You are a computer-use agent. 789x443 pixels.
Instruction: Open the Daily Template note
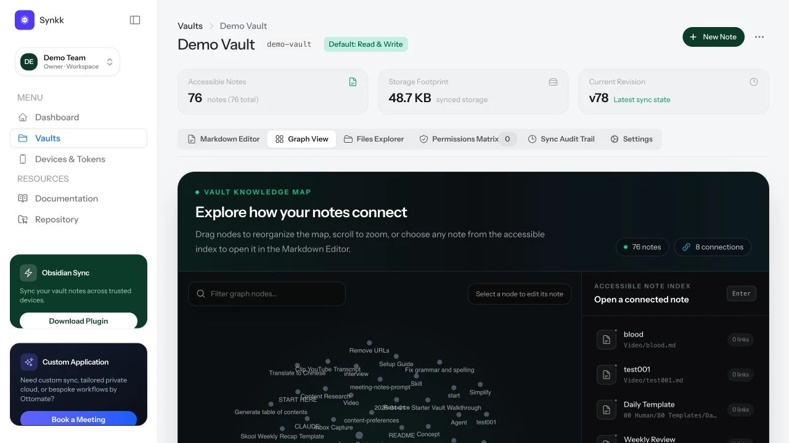click(675, 410)
